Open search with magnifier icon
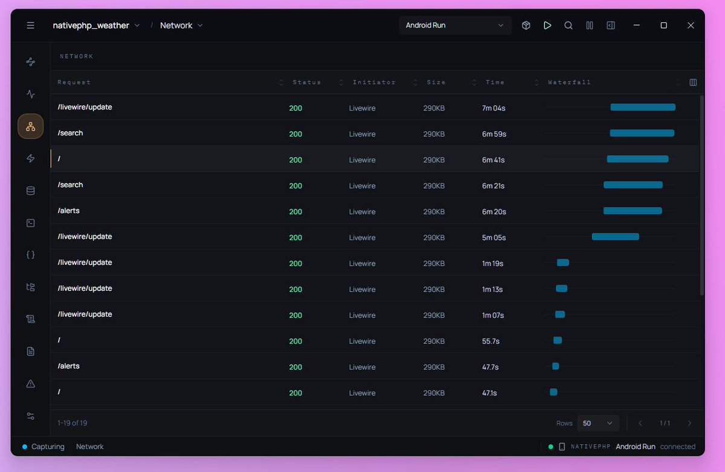 569,25
